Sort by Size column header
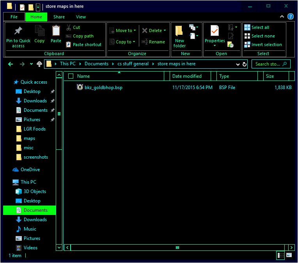298x263 pixels. click(276, 76)
